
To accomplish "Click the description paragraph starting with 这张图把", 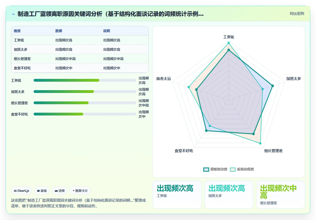I will [78, 203].
